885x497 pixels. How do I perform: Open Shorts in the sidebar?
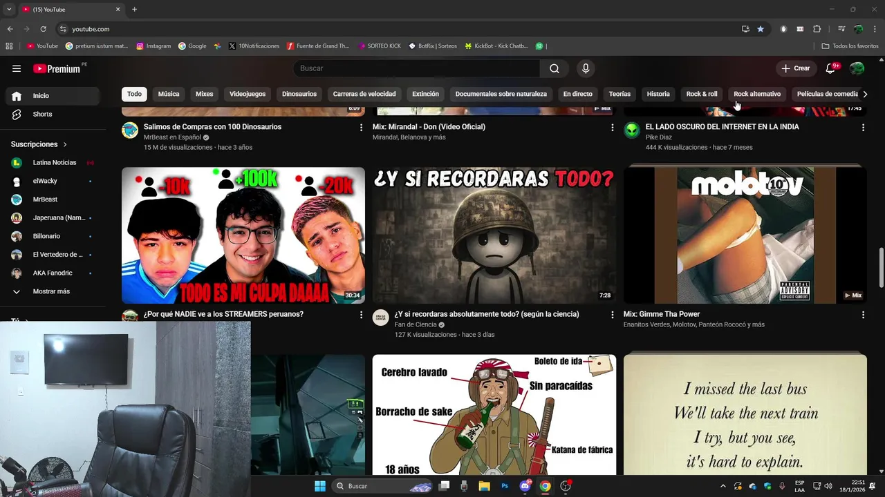[x=53, y=114]
